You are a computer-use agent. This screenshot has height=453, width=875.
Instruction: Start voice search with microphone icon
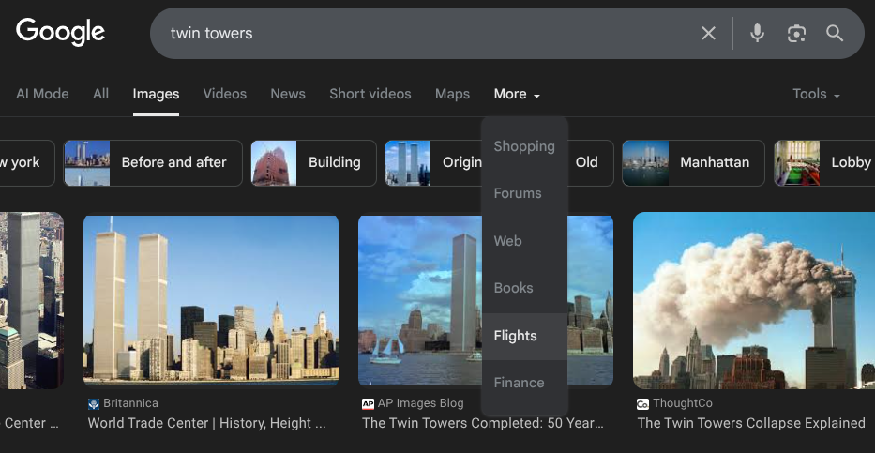[x=757, y=34]
